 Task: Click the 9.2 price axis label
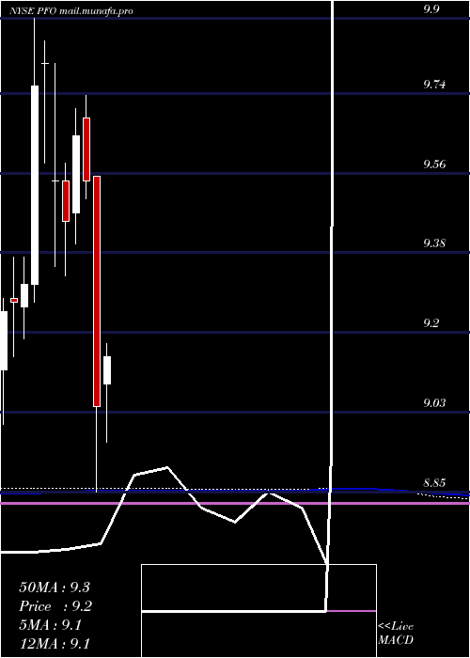(x=431, y=323)
